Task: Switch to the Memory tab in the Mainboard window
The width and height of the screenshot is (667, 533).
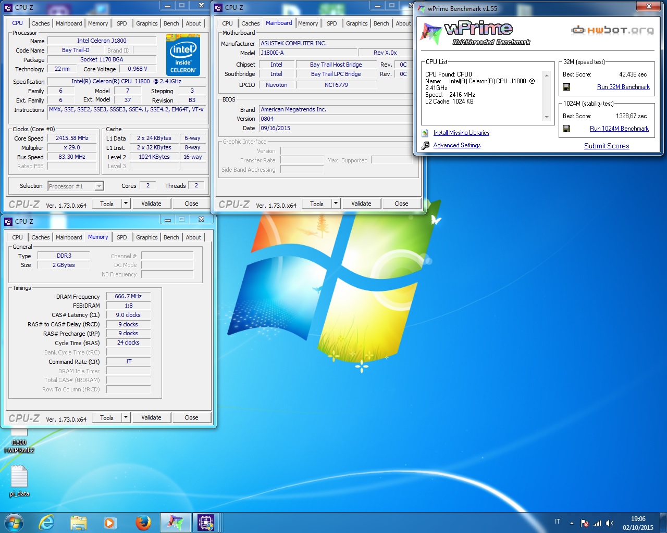Action: [x=308, y=23]
